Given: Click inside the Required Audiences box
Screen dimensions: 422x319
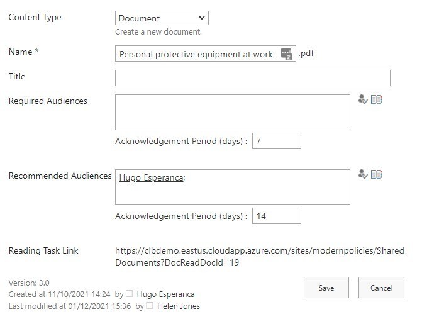Looking at the screenshot, I should pyautogui.click(x=232, y=112).
